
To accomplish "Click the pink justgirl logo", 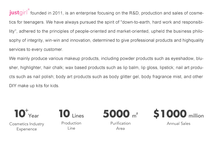I will click(x=18, y=13).
